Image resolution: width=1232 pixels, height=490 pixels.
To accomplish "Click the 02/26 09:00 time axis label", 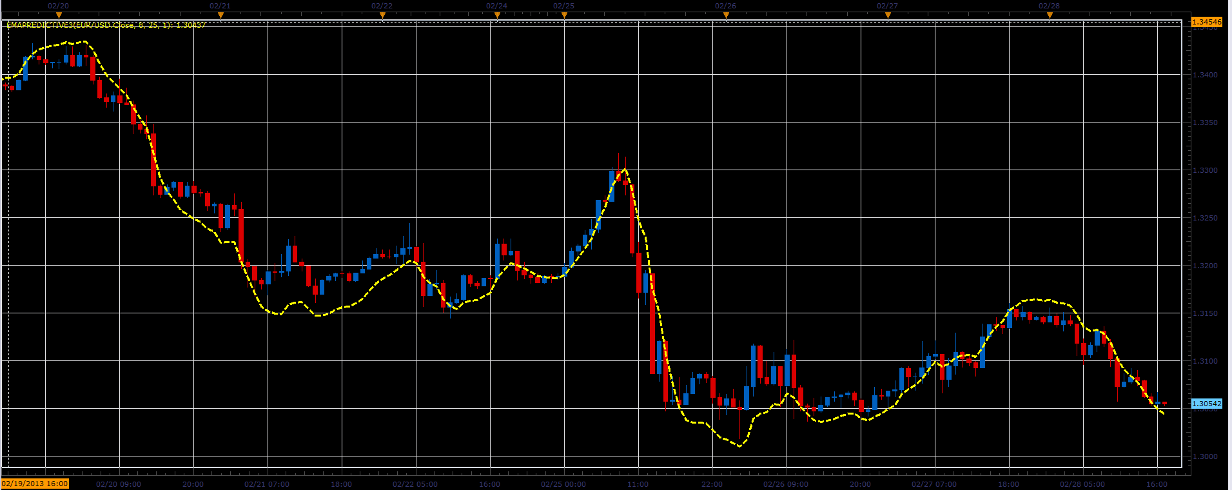I will 786,484.
